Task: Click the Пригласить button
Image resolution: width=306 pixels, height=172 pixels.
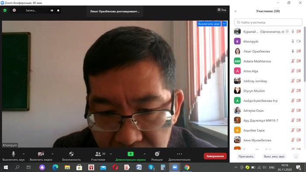Action: (x=246, y=157)
